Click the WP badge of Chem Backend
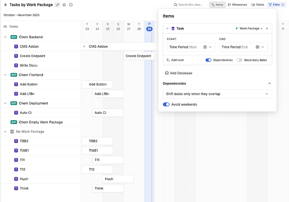 [x=14, y=37]
